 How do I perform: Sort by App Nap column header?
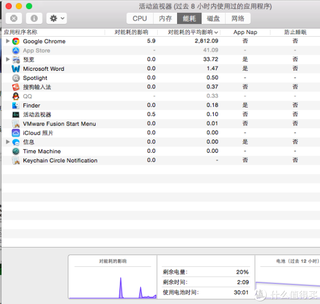(245, 32)
